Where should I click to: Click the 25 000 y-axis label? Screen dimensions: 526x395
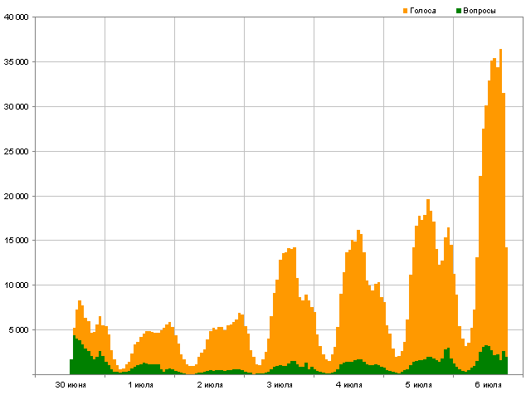coord(17,152)
